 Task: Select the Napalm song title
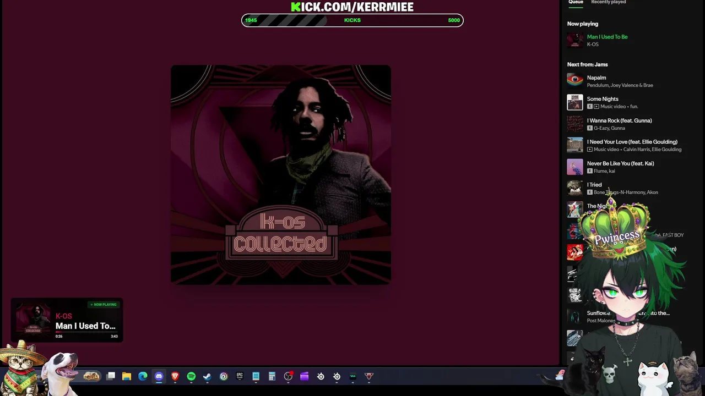(x=596, y=78)
